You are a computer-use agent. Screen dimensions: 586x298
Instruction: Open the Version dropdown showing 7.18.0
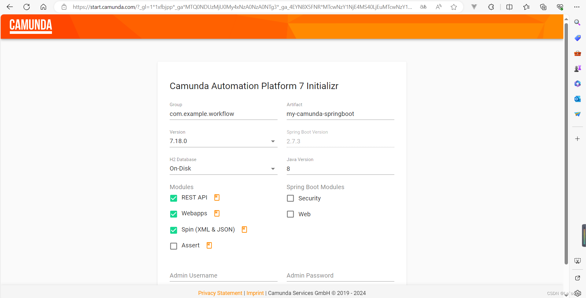pyautogui.click(x=273, y=141)
